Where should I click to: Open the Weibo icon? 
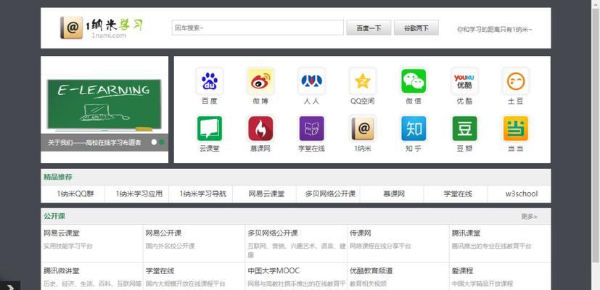coord(260,81)
